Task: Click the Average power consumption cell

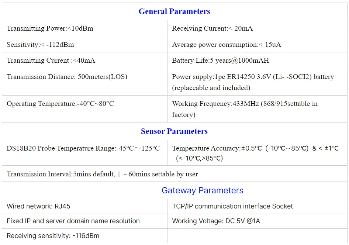Action: (226, 45)
